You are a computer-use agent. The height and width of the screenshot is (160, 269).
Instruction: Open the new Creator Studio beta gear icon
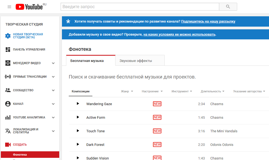8,36
